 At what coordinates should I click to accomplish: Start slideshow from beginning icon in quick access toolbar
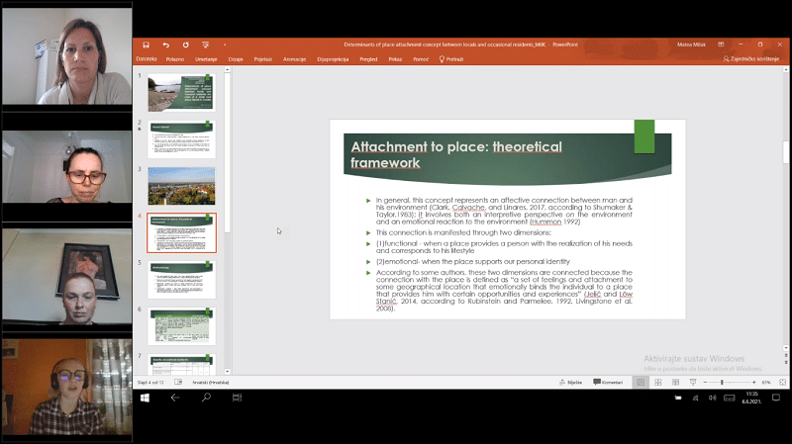[205, 44]
